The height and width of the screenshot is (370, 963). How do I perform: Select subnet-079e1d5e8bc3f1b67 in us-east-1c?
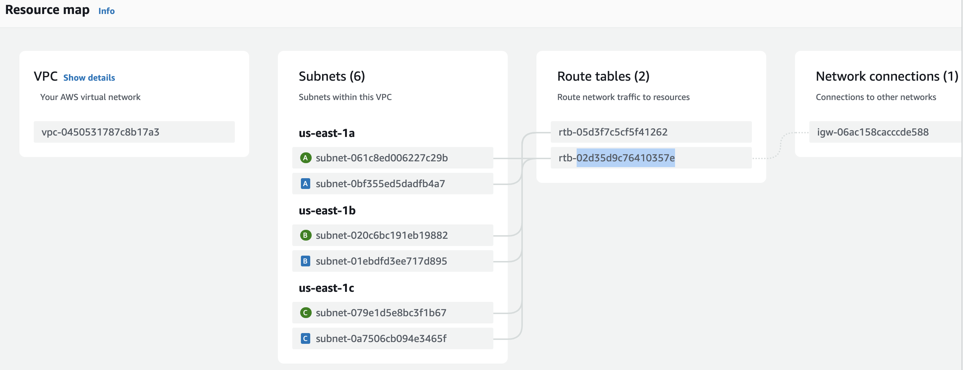381,313
